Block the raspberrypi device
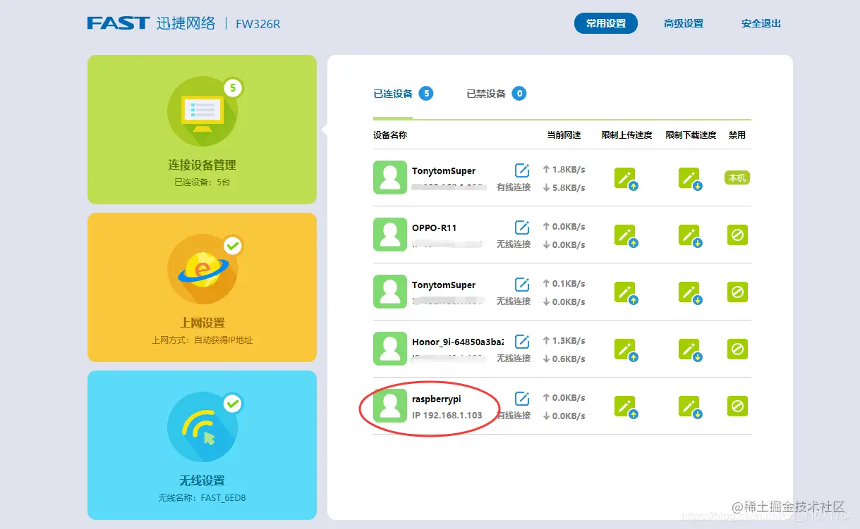Screen dimensions: 860x529 coord(737,406)
